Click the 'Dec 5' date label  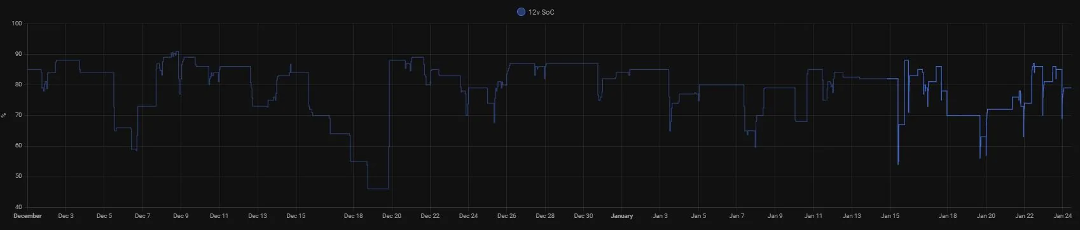point(104,216)
